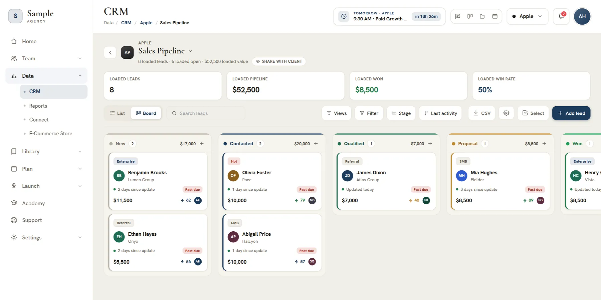Click in 18h 26m meeting countdown badge
The image size is (601, 300).
pos(426,16)
